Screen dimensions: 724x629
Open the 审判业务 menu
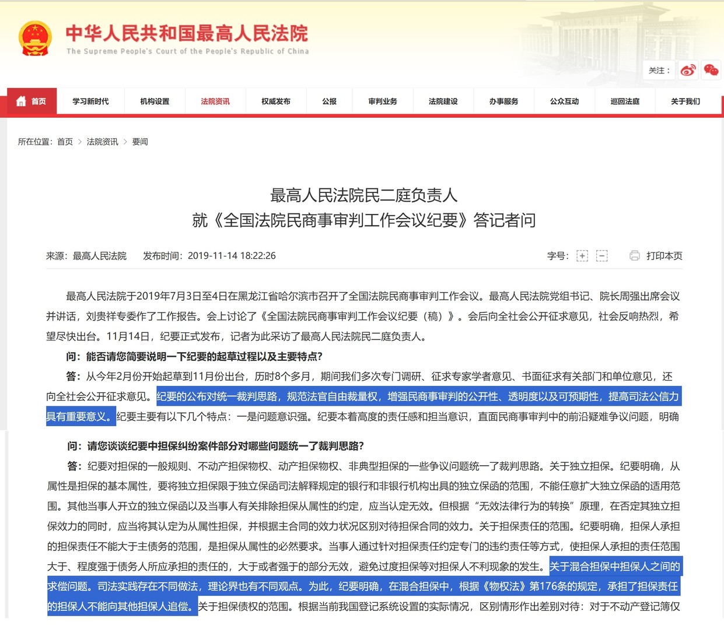383,101
